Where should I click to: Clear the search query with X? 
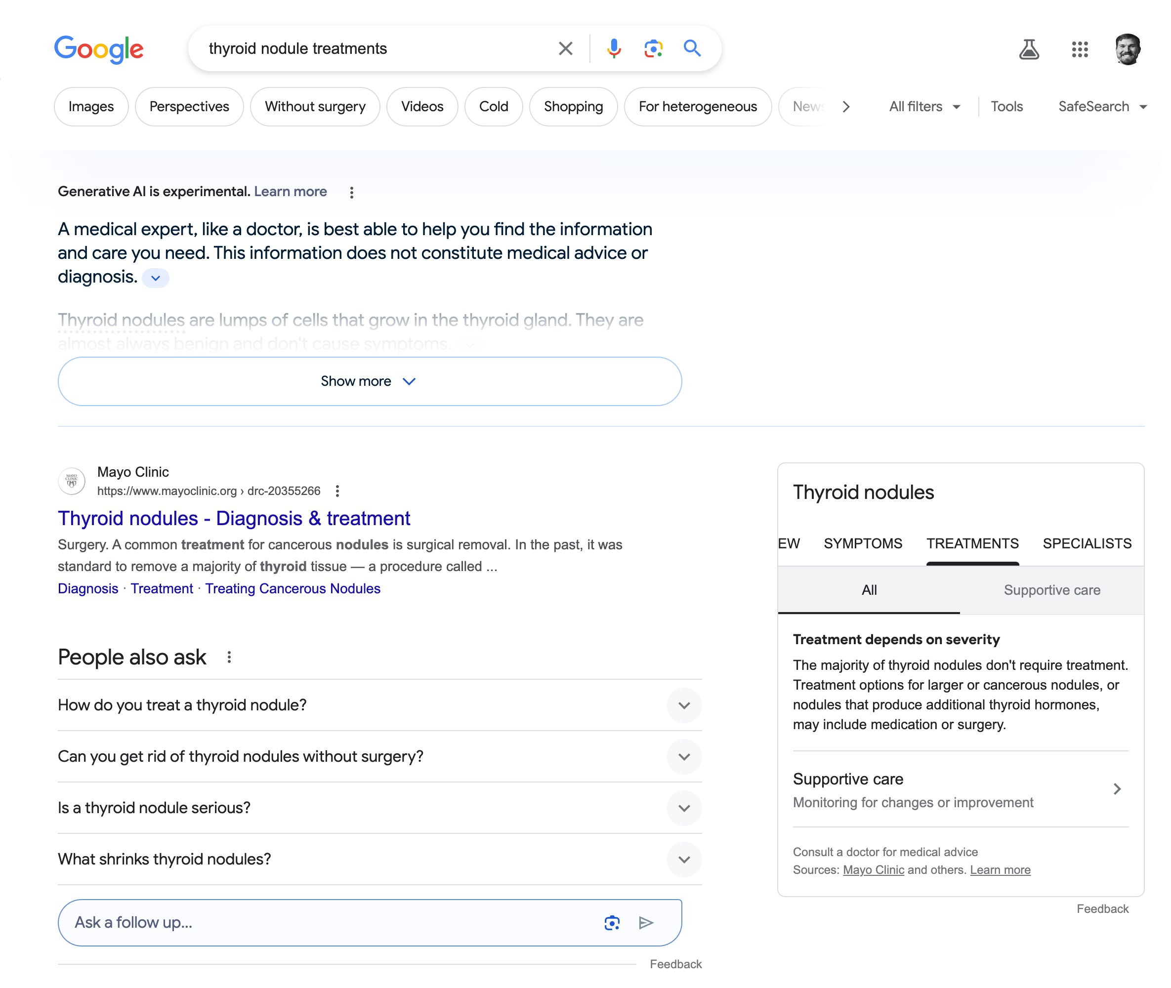point(565,49)
